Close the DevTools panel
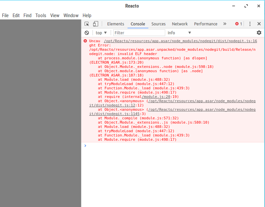This screenshot has width=265, height=207. coord(259,24)
